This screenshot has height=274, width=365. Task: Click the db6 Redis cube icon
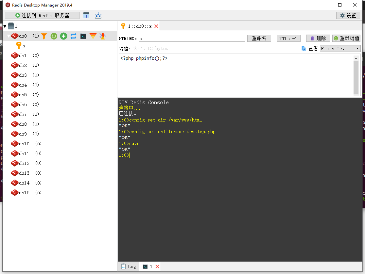(15, 105)
